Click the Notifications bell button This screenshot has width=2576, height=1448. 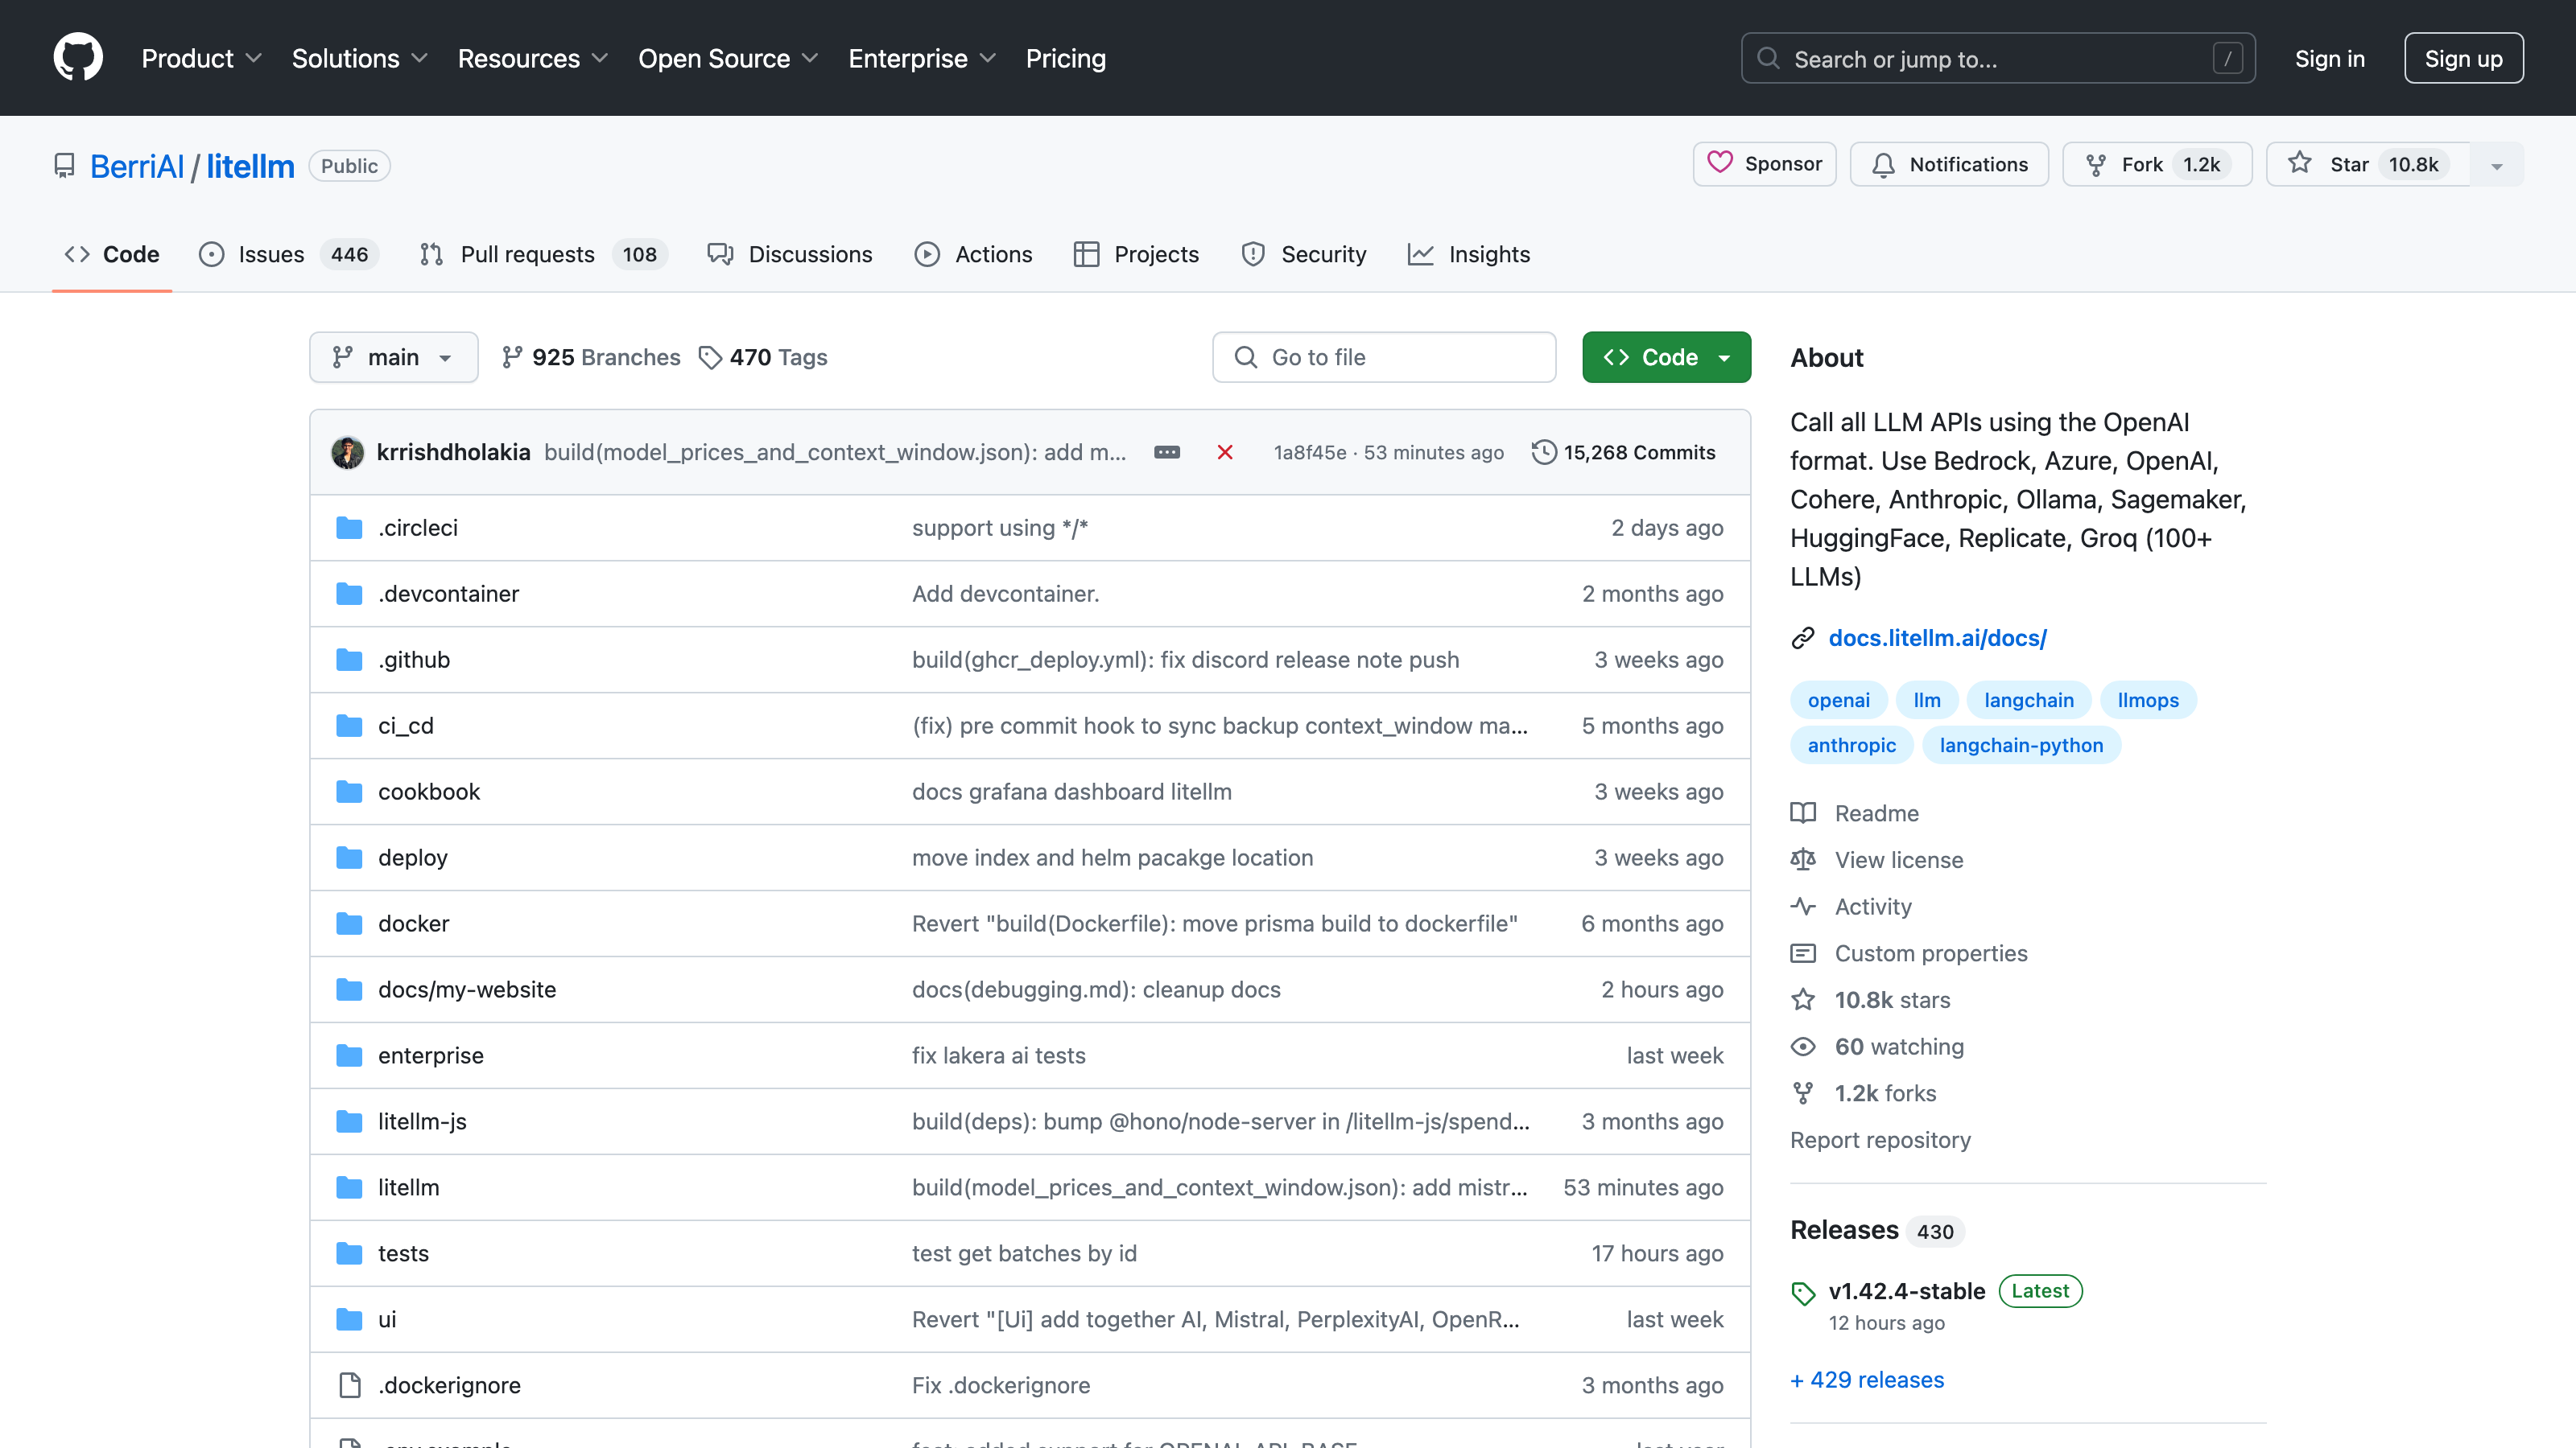(1948, 164)
